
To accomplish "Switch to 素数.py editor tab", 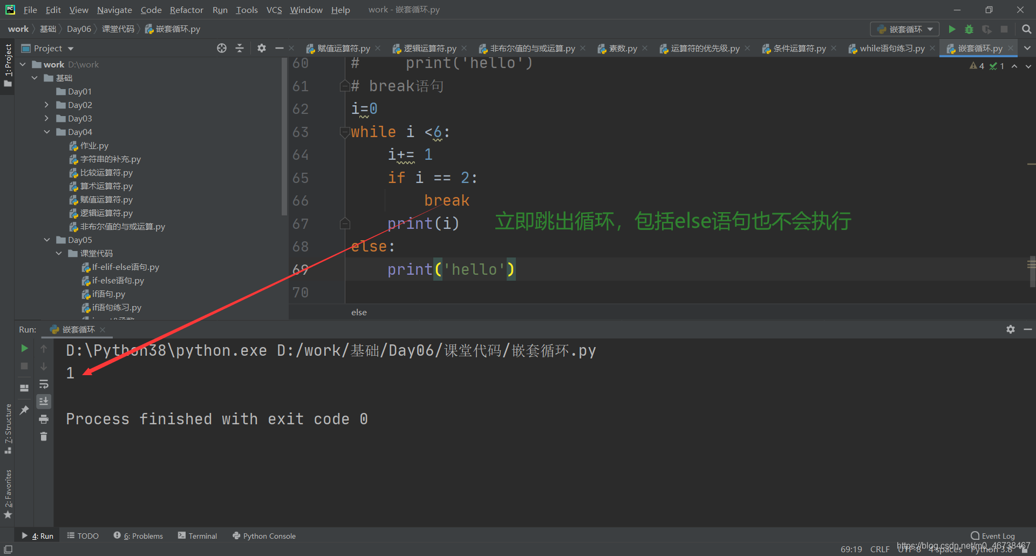I will tap(623, 48).
